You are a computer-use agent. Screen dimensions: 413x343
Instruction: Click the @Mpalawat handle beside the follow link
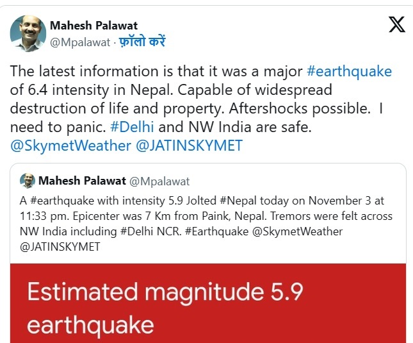[x=79, y=42]
